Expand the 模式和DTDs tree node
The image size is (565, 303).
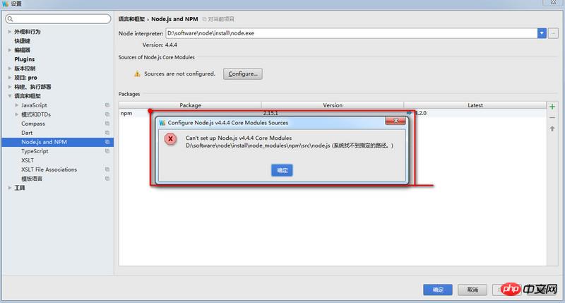coord(16,114)
